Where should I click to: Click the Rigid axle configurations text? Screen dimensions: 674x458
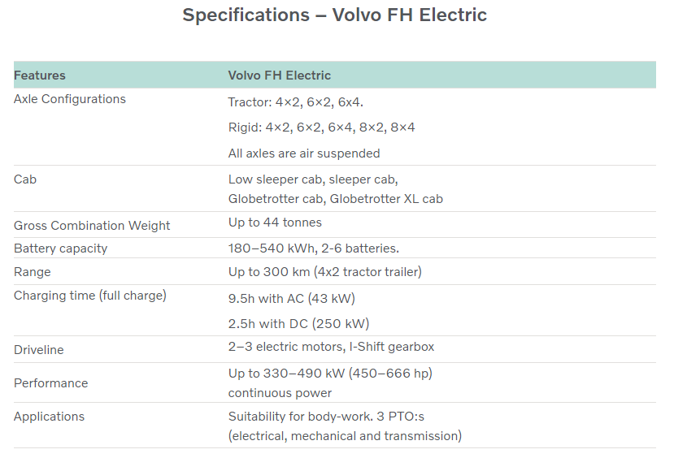click(x=321, y=127)
